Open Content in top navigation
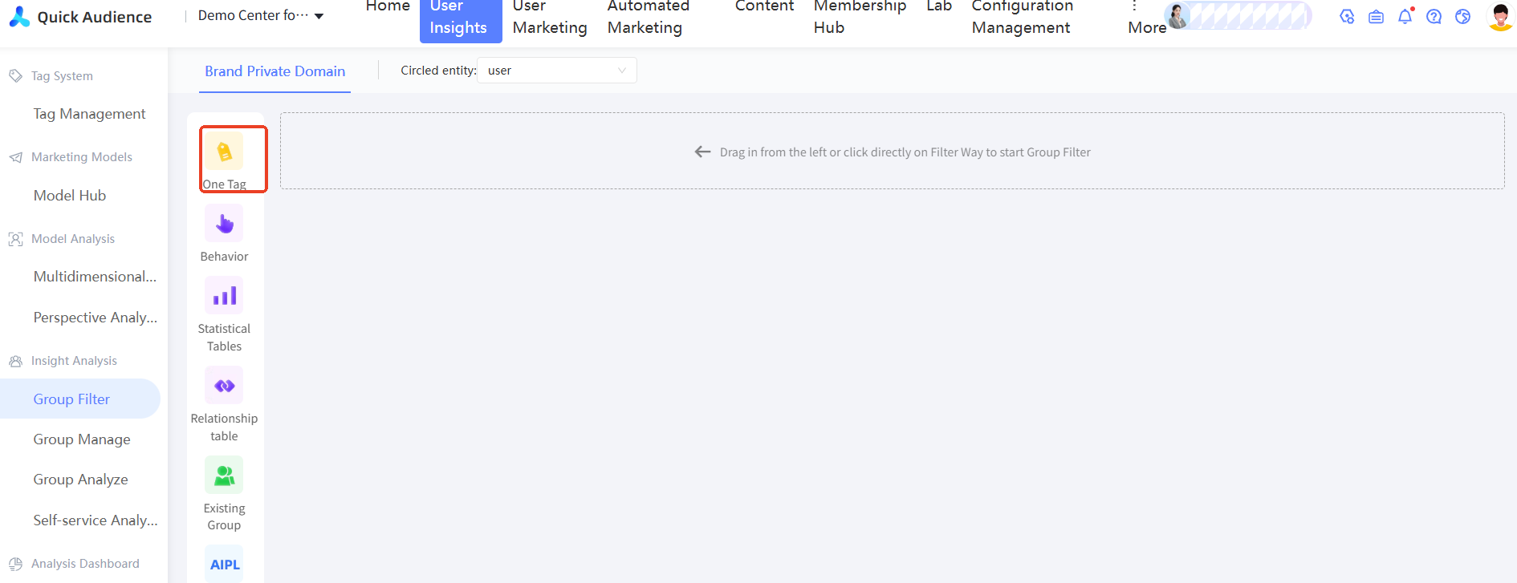Image resolution: width=1517 pixels, height=583 pixels. coord(764,6)
